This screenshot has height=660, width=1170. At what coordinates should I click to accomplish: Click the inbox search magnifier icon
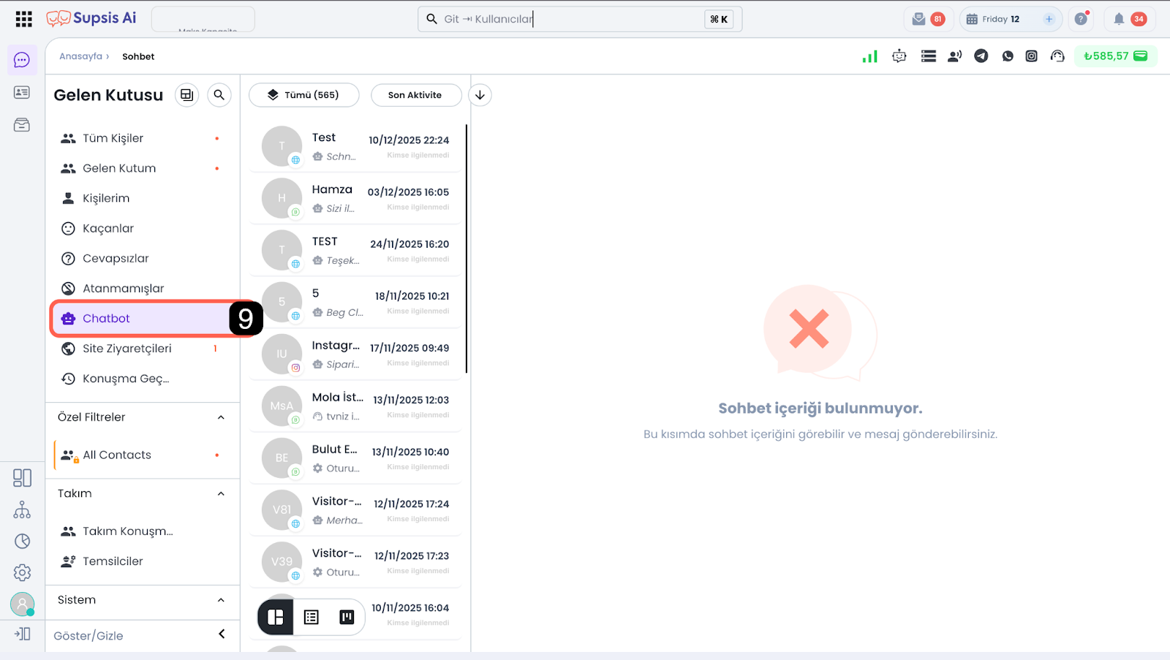tap(219, 95)
